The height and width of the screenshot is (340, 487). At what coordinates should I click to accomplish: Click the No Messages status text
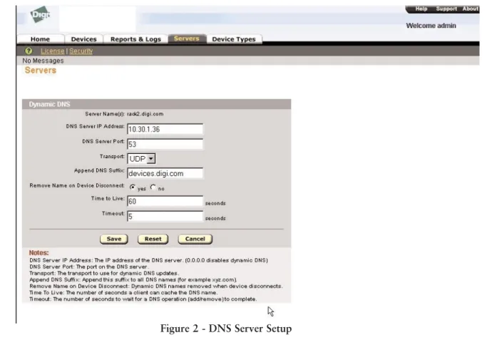[x=43, y=61]
